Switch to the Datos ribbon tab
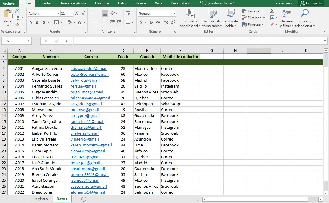 [x=122, y=3]
